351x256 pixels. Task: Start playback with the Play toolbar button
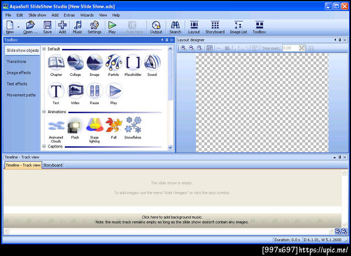[112, 27]
